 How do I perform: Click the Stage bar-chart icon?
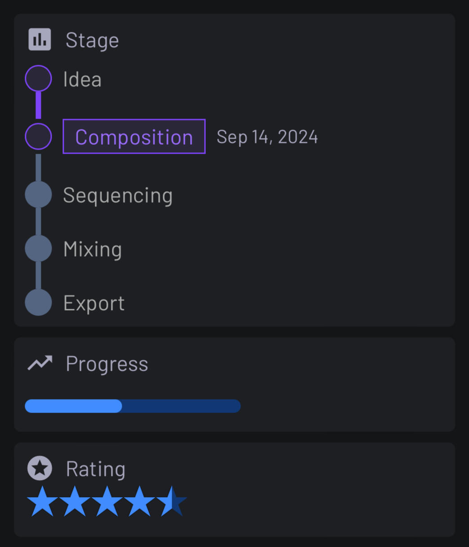pyautogui.click(x=40, y=40)
